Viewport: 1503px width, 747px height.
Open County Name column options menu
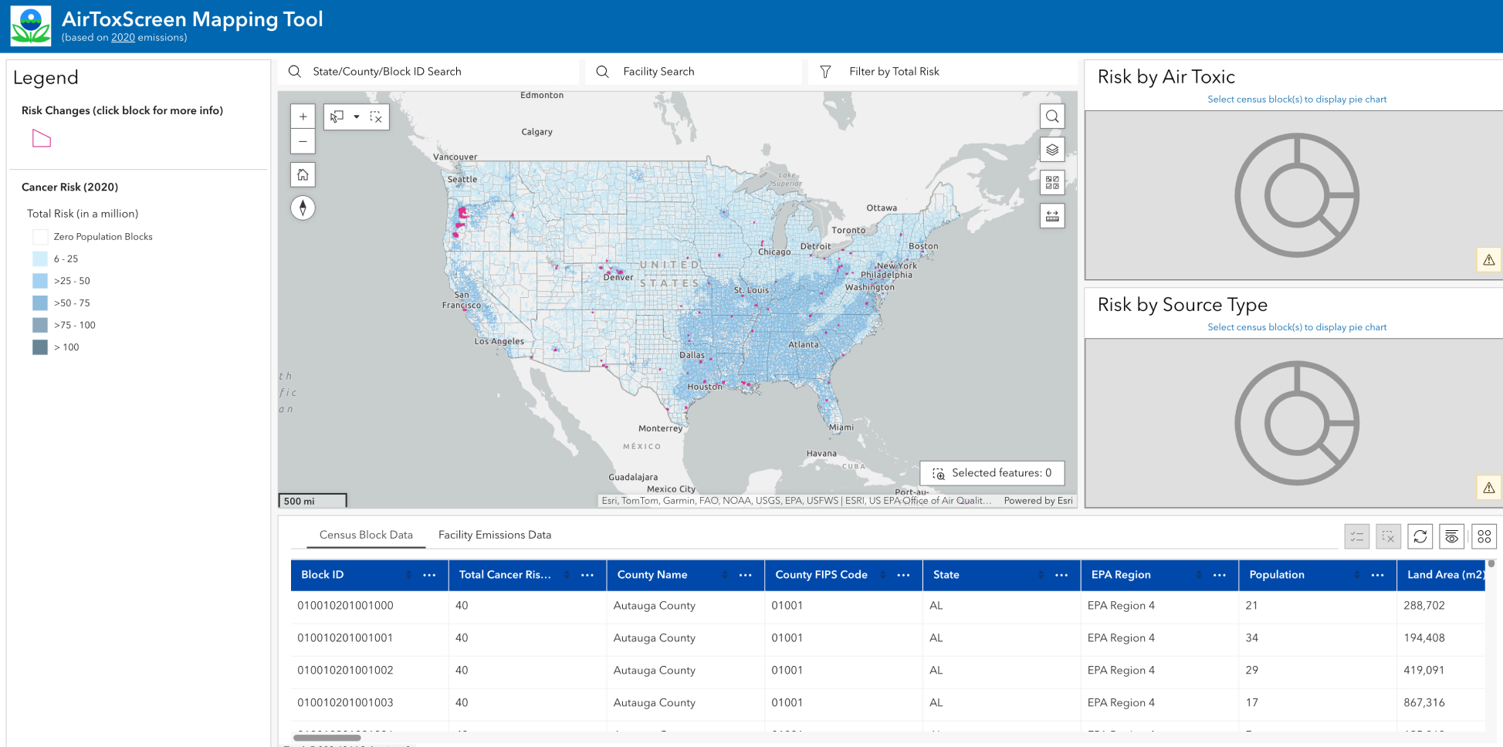point(746,575)
